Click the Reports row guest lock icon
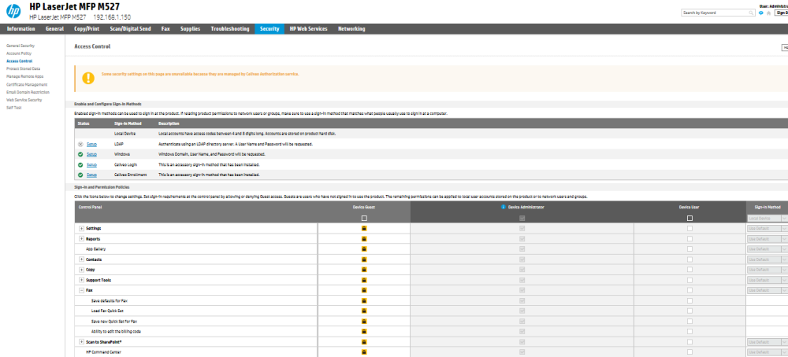This screenshot has width=788, height=357. click(x=364, y=239)
